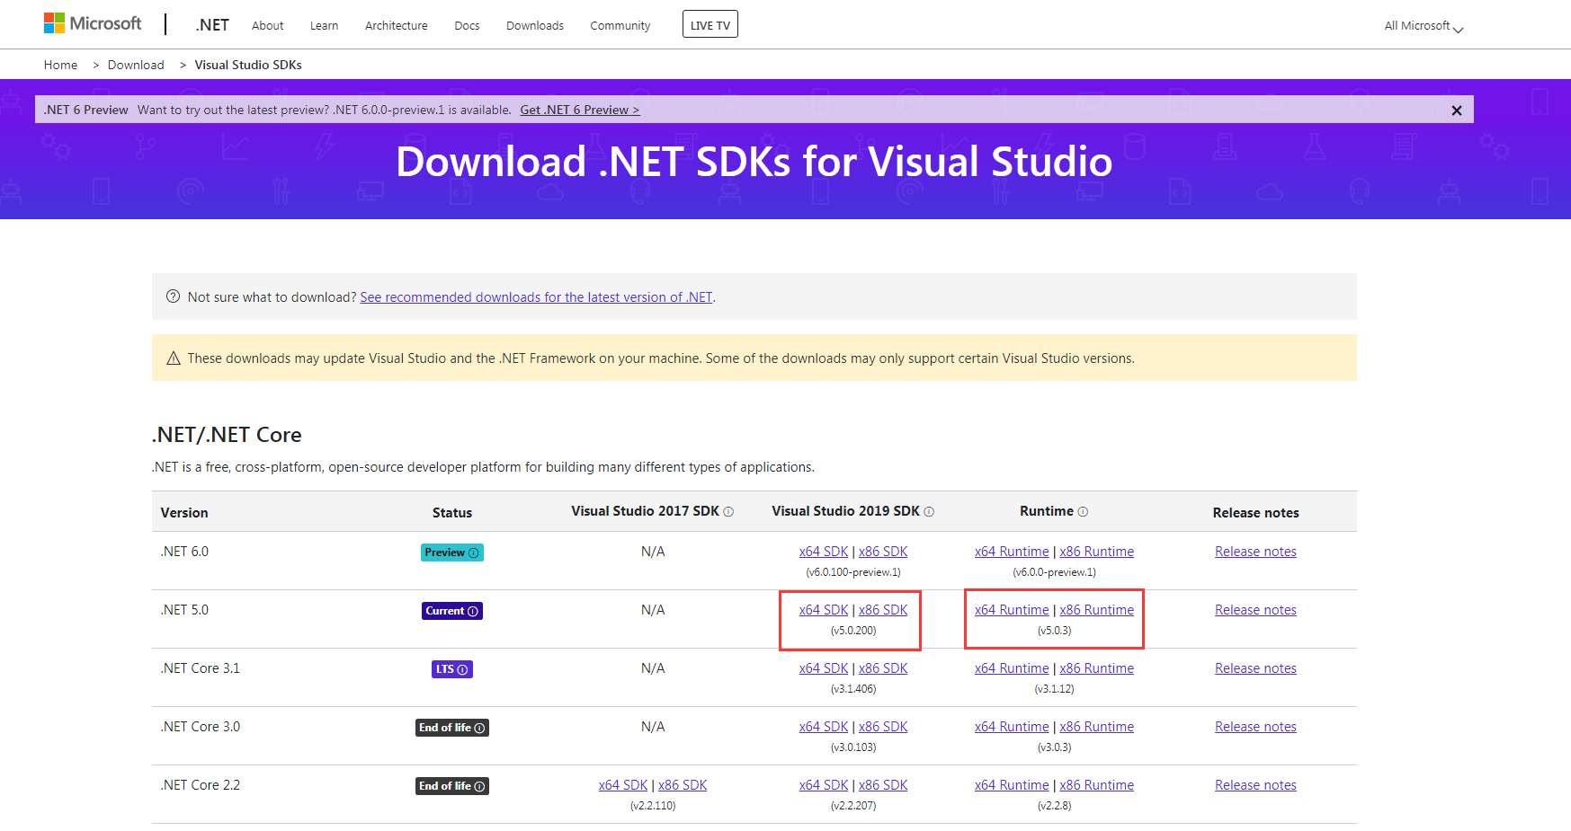Download .NET 5.0 x86 SDK

pyautogui.click(x=883, y=610)
